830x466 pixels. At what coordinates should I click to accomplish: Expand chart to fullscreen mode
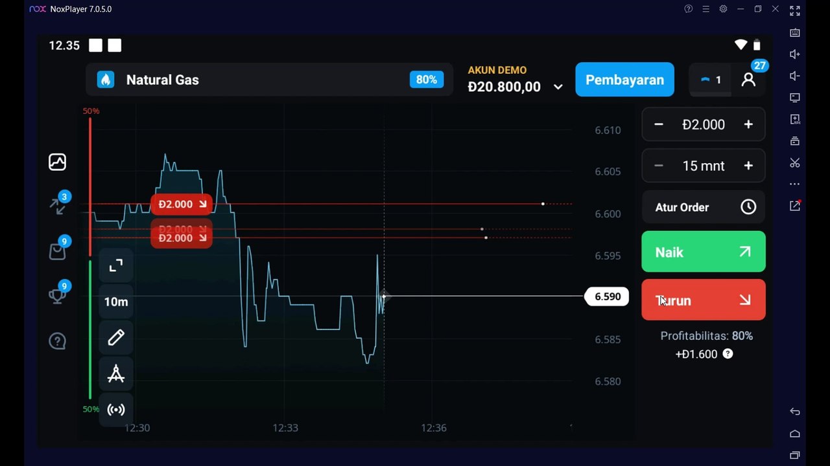116,265
